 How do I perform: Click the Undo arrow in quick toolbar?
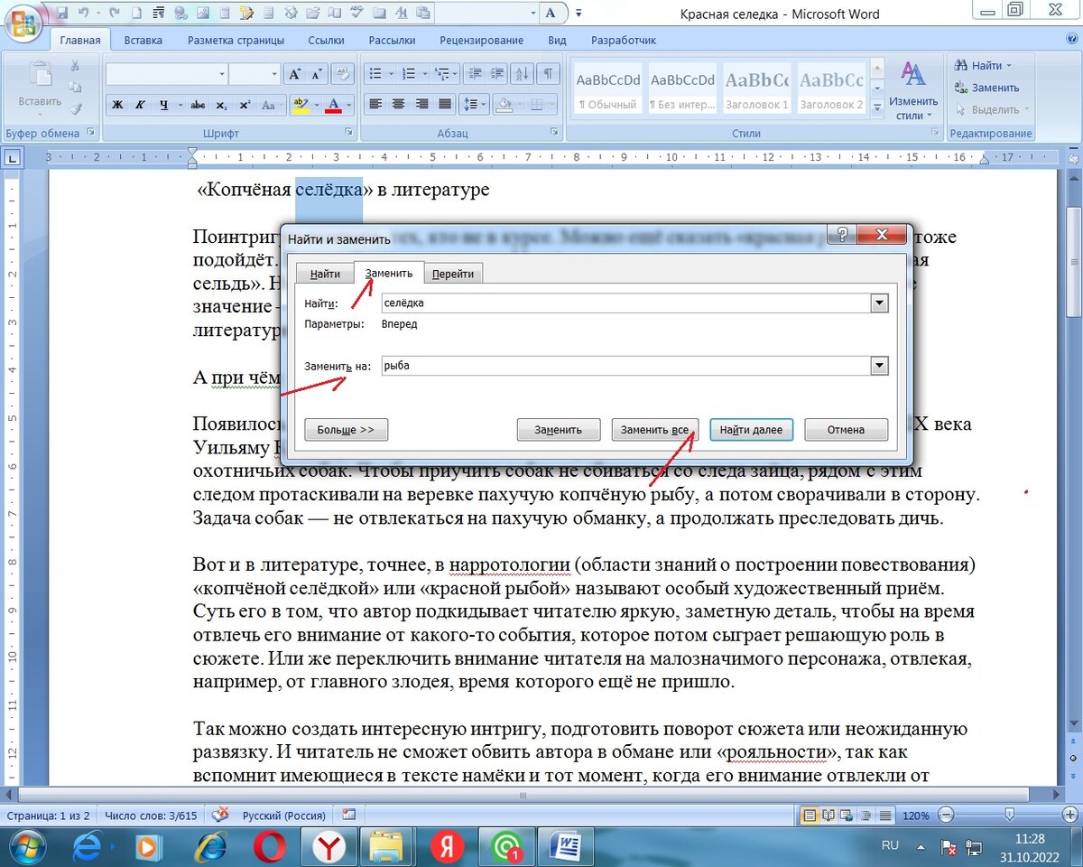84,14
